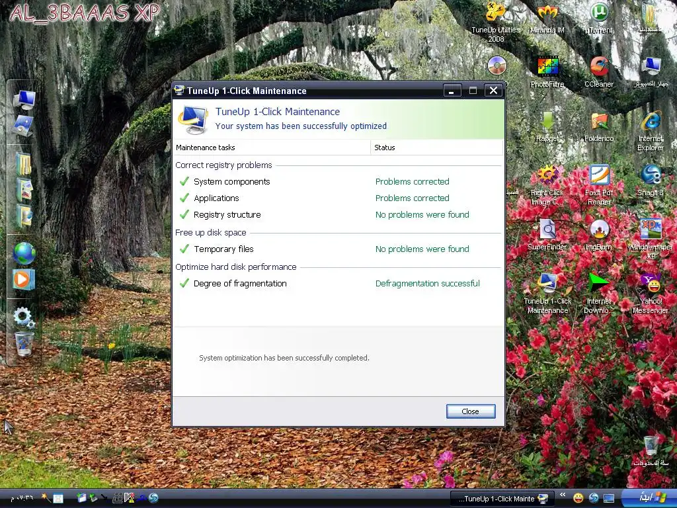This screenshot has width=677, height=508.
Task: Open the documents folder icon in sidebar dock
Action: [24, 163]
